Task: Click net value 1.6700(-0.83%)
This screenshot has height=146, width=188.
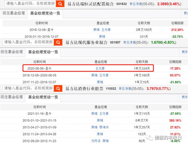Action: click(164, 42)
